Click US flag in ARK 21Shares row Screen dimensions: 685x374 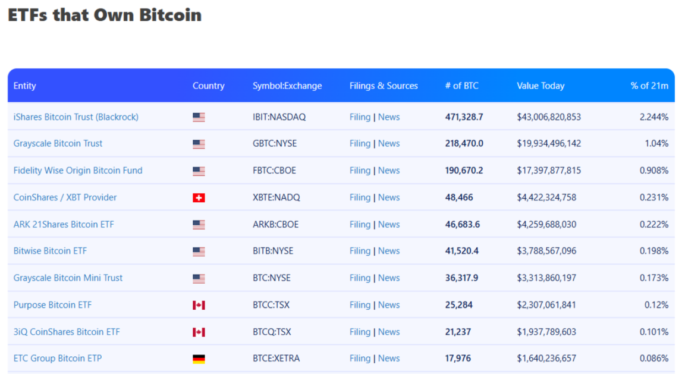(199, 225)
